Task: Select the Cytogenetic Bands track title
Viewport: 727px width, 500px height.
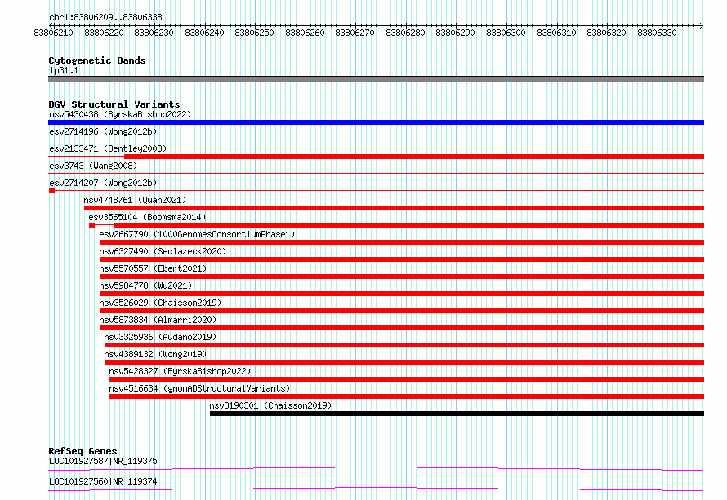Action: (97, 60)
